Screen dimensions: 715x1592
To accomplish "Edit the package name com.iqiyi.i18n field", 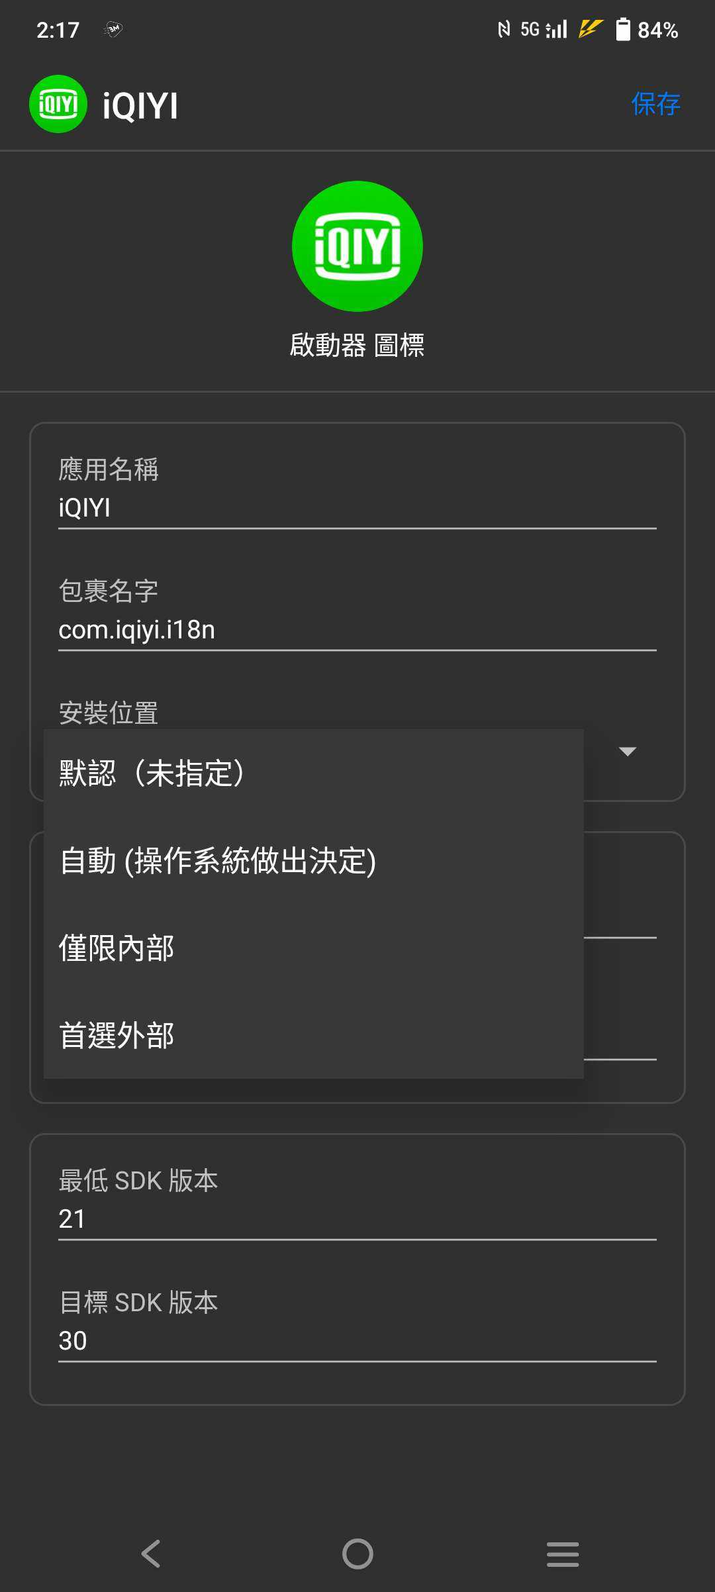I will (358, 630).
